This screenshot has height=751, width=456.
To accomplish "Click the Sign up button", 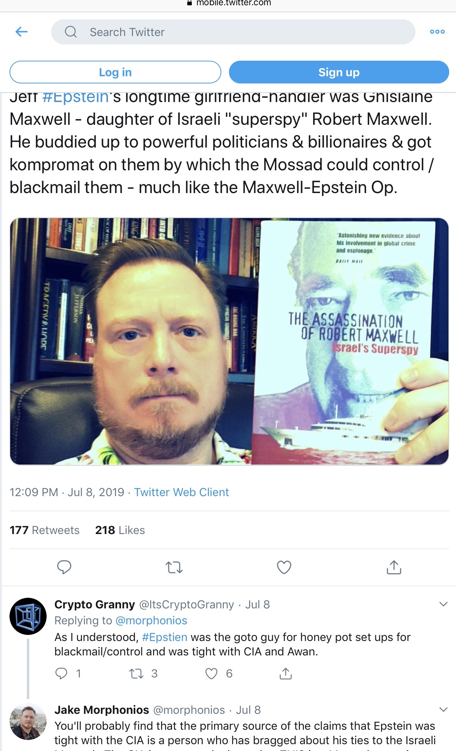I will point(339,72).
